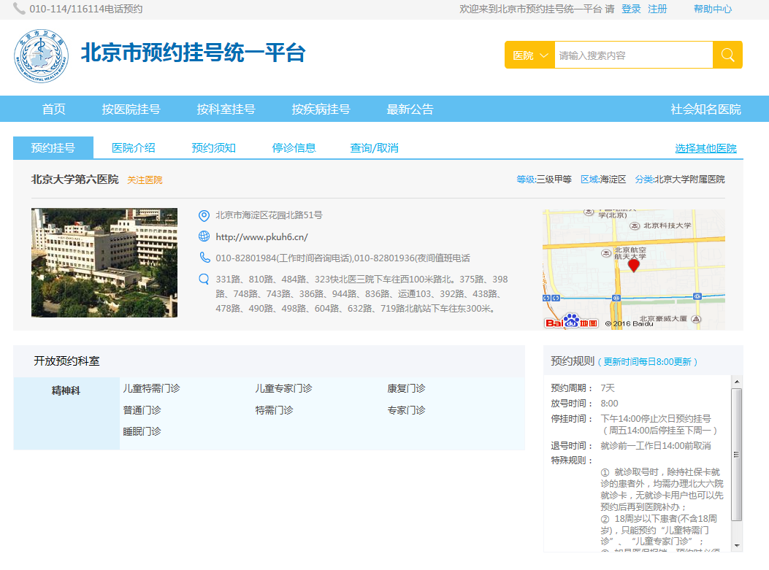Click 选择其他医院 link
The height and width of the screenshot is (570, 769).
pos(705,148)
